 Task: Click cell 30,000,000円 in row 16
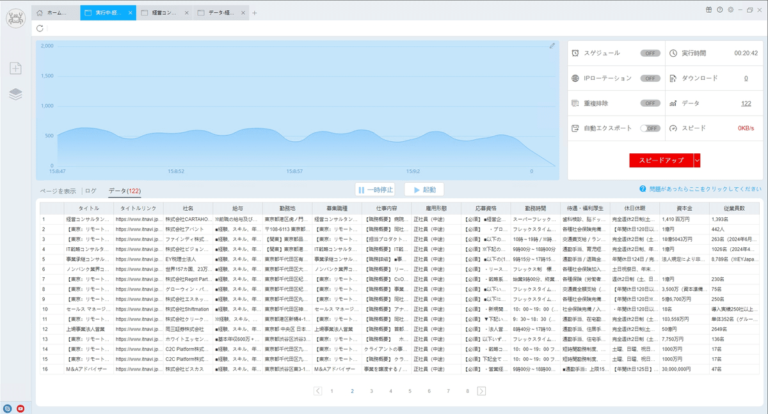click(x=684, y=369)
